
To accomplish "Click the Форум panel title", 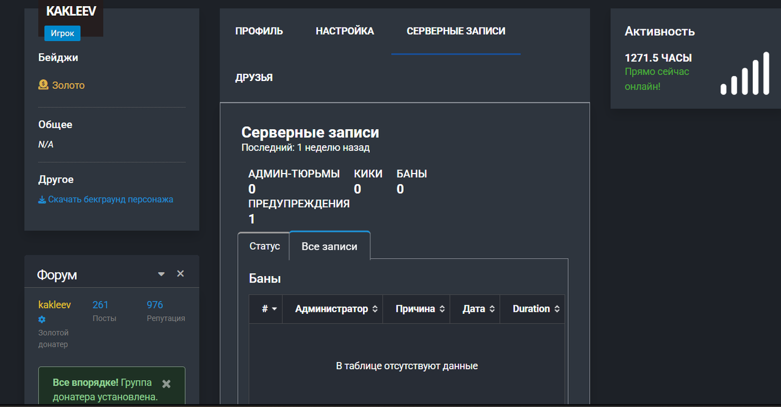I will 57,275.
